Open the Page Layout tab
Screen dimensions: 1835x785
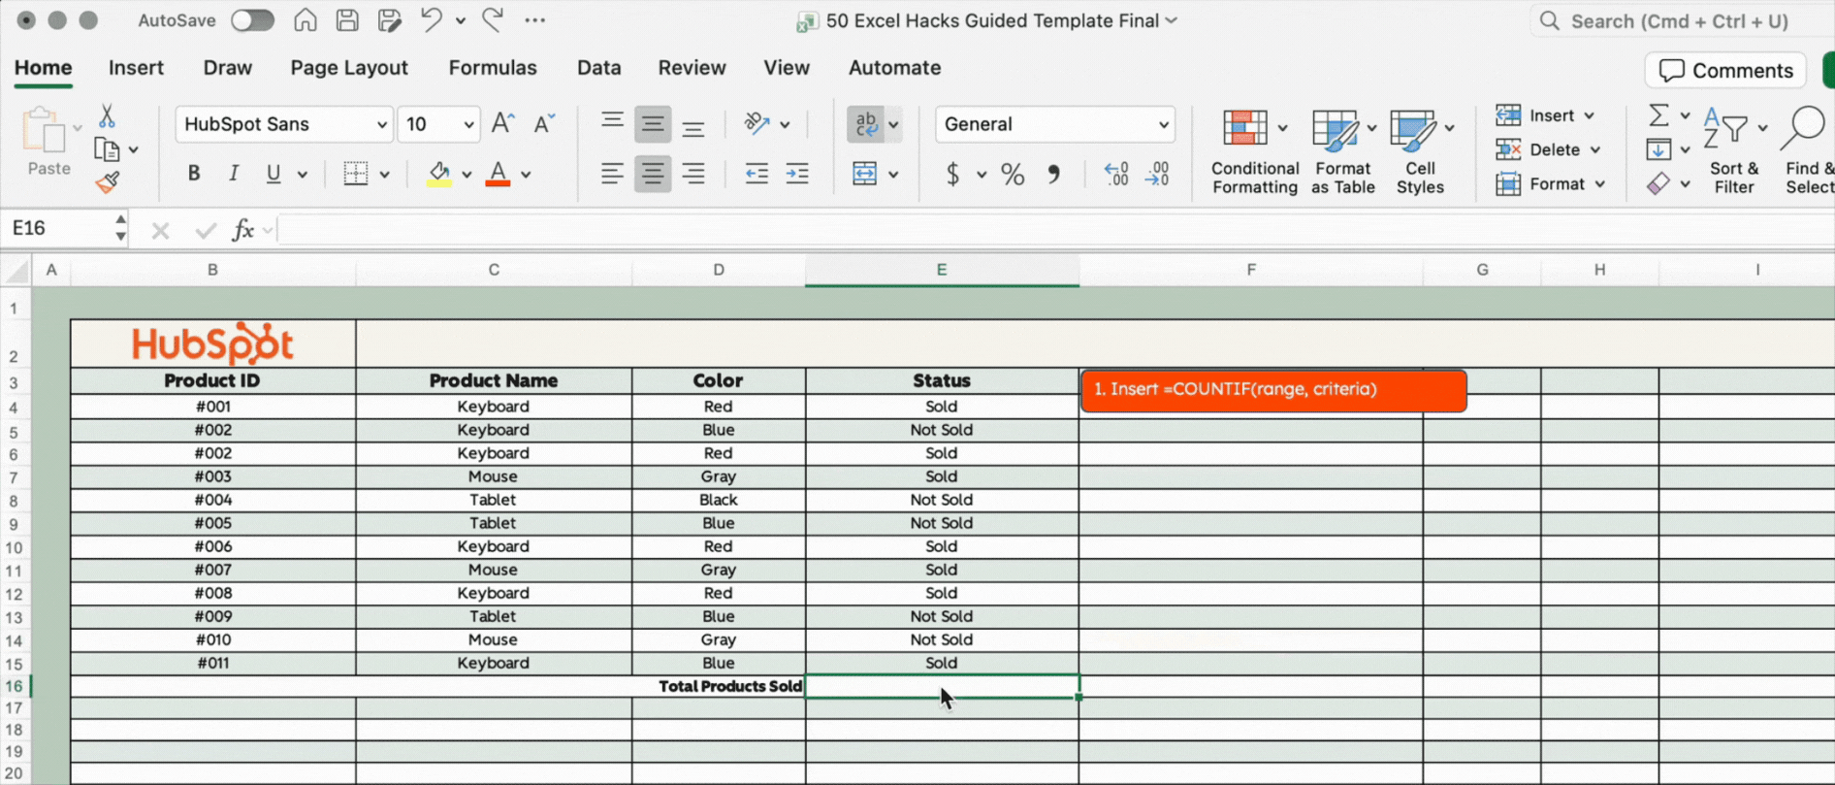348,68
